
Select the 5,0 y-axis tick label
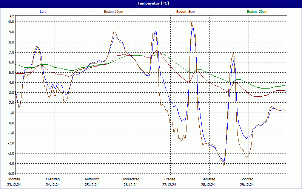click(11, 72)
